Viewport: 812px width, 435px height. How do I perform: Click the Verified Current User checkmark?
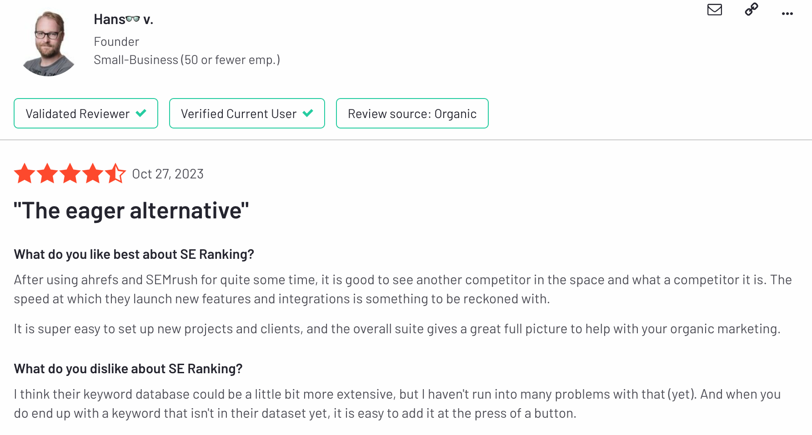[x=308, y=113]
